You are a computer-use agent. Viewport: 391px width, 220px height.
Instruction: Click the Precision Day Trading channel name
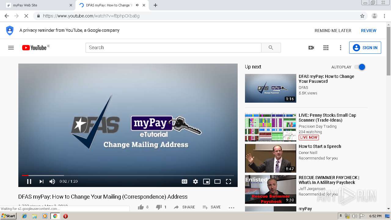click(x=318, y=127)
